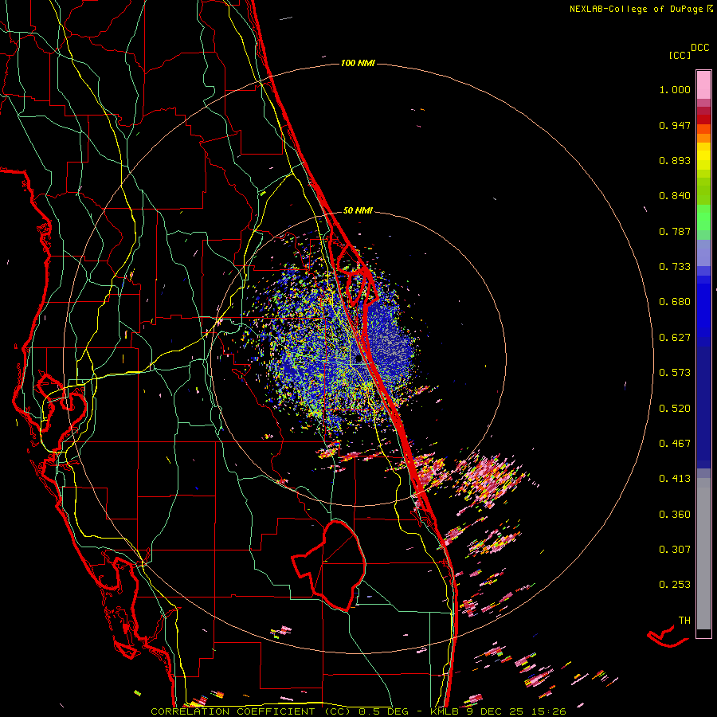This screenshot has width=717, height=717.
Task: Click the TH threshold label
Action: (684, 621)
